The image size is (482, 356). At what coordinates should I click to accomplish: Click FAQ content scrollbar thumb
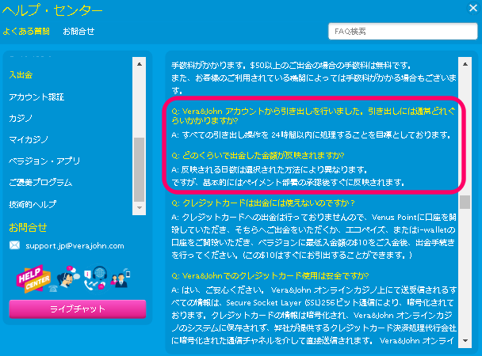coord(465,202)
